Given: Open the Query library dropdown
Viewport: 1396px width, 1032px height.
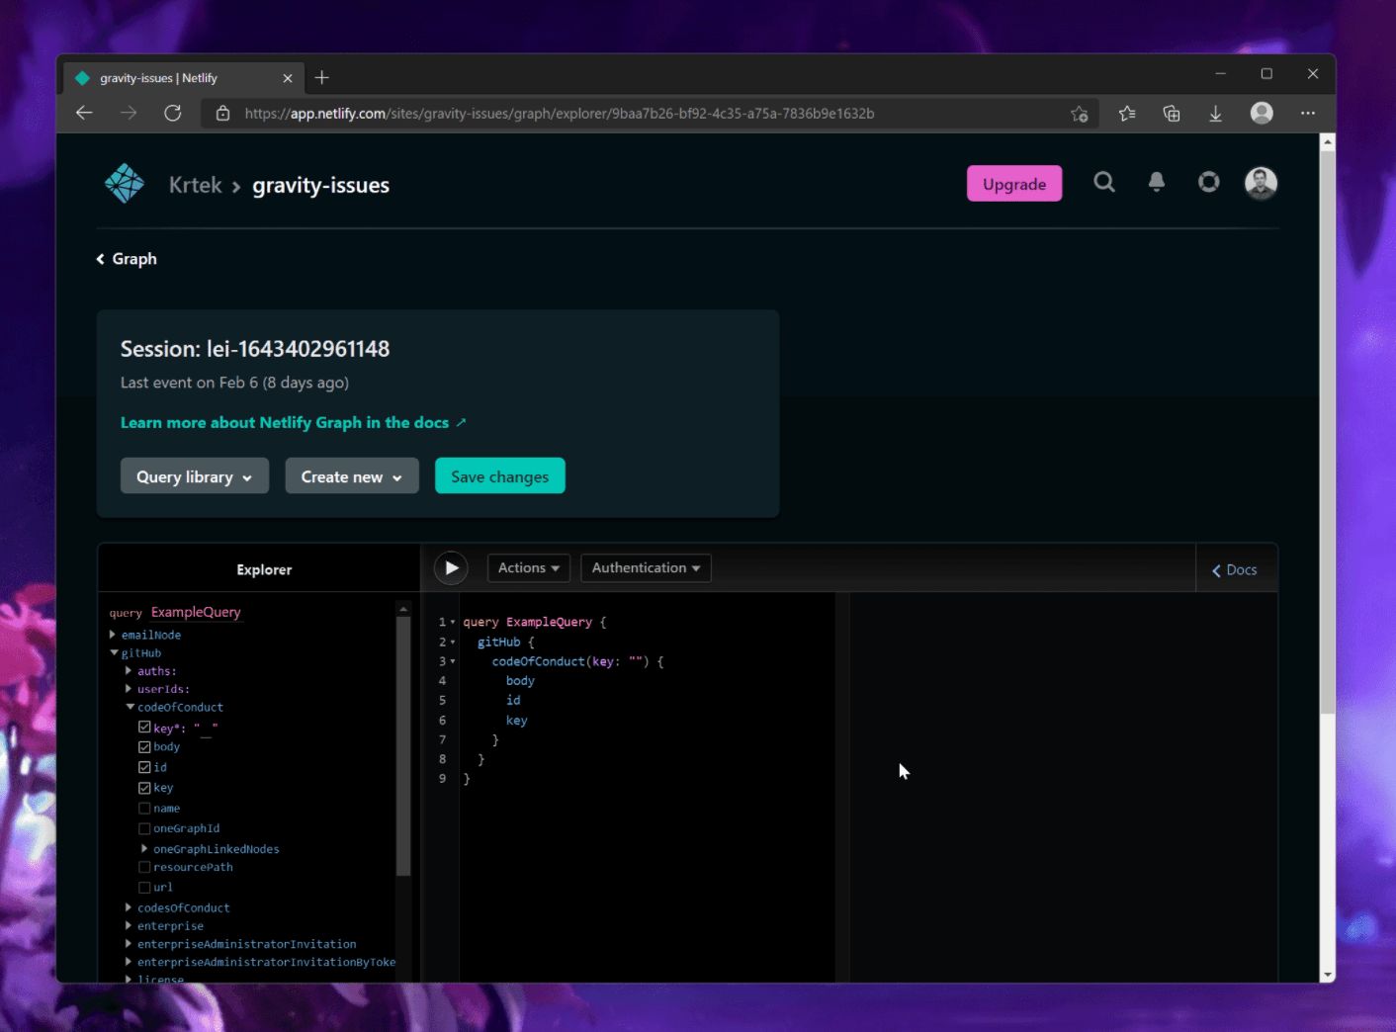Looking at the screenshot, I should point(195,475).
